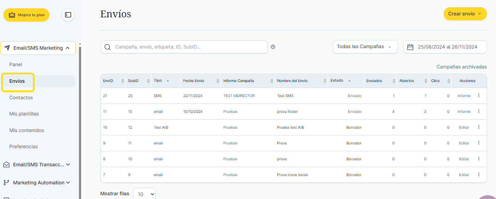Click the search help question mark icon
This screenshot has width=496, height=199.
pos(273,47)
